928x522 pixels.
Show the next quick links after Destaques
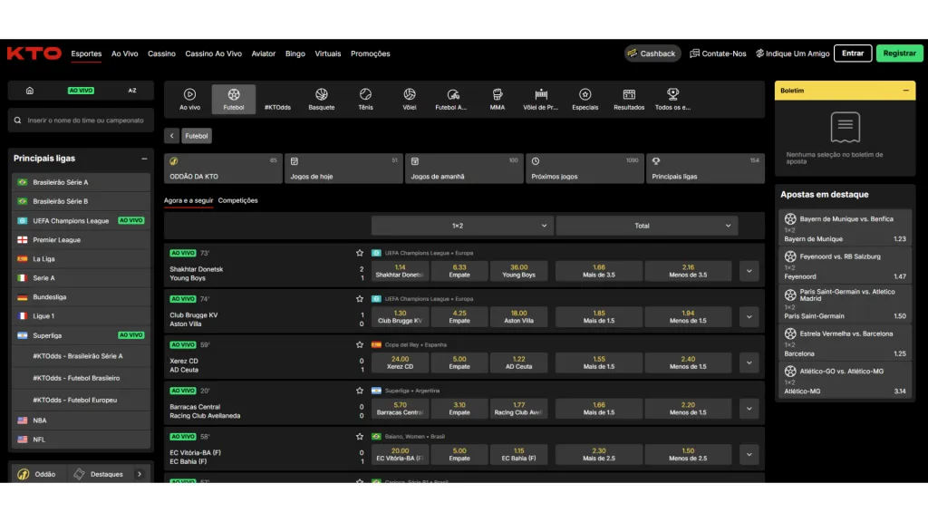pyautogui.click(x=140, y=474)
